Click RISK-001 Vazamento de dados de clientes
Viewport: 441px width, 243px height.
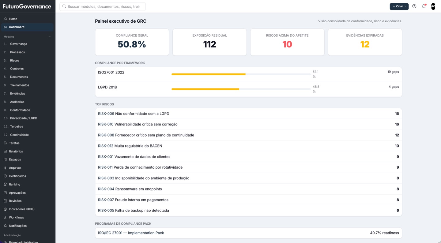(248, 157)
